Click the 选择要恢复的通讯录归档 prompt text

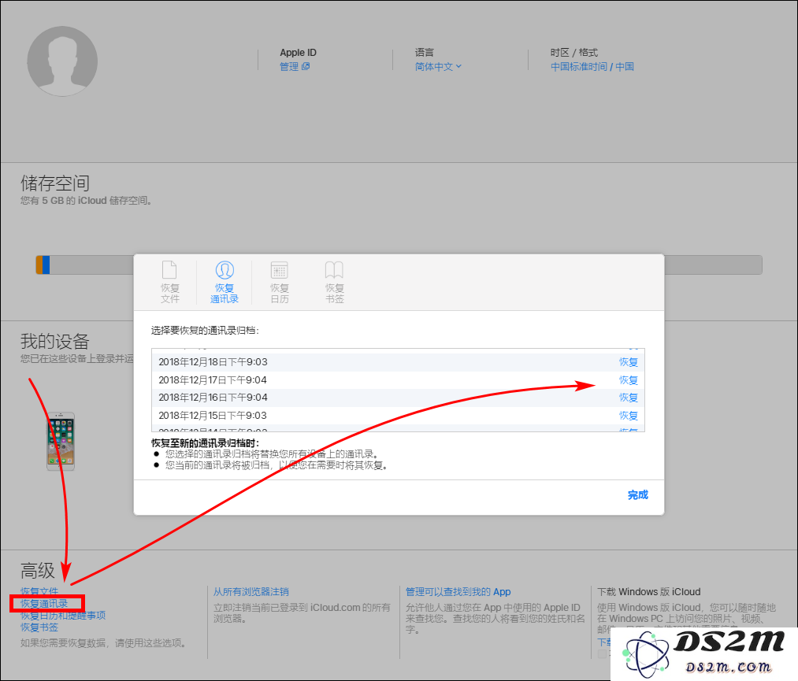click(205, 331)
